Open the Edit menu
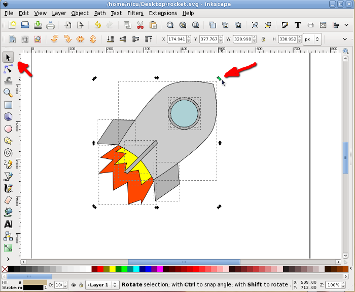355x292 pixels. [x=23, y=13]
